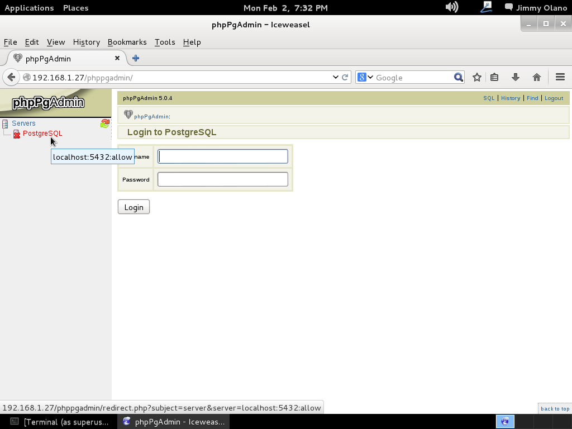Show bookmarks list icon in toolbar
This screenshot has width=572, height=429.
pyautogui.click(x=494, y=78)
